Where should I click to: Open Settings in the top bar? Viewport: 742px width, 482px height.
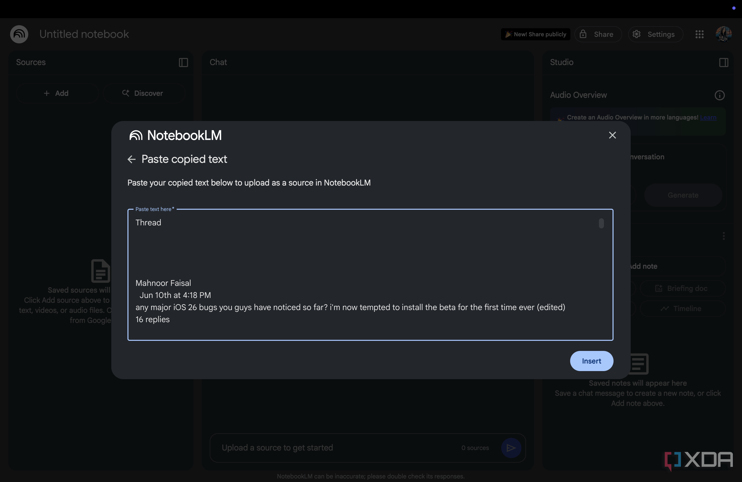pyautogui.click(x=655, y=34)
